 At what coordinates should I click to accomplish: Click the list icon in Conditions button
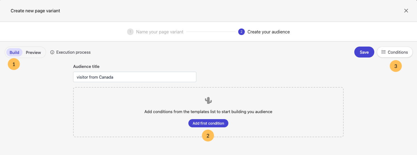pyautogui.click(x=384, y=52)
